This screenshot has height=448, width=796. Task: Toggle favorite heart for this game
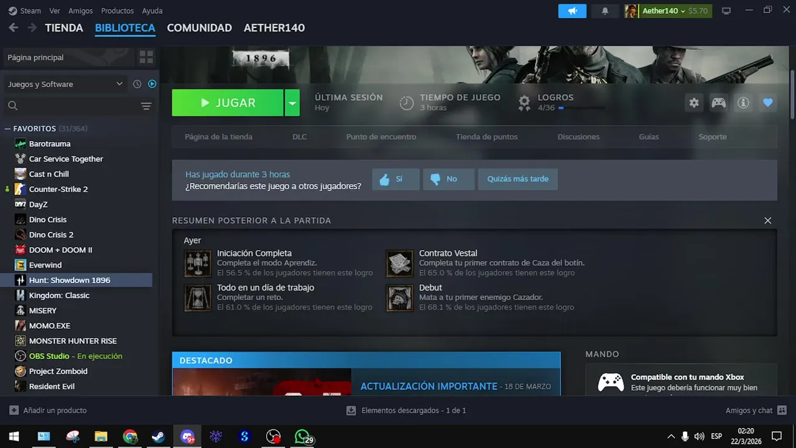(768, 103)
